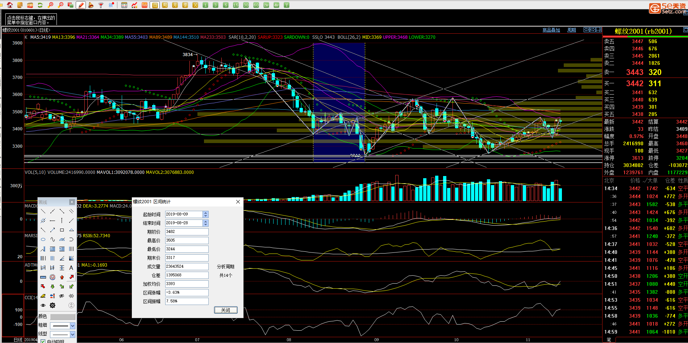This screenshot has width=688, height=343.
Task: Hide drawings with the crossed-eye icon
Action: click(62, 296)
